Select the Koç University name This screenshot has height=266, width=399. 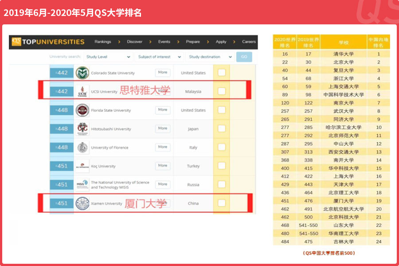(103, 166)
